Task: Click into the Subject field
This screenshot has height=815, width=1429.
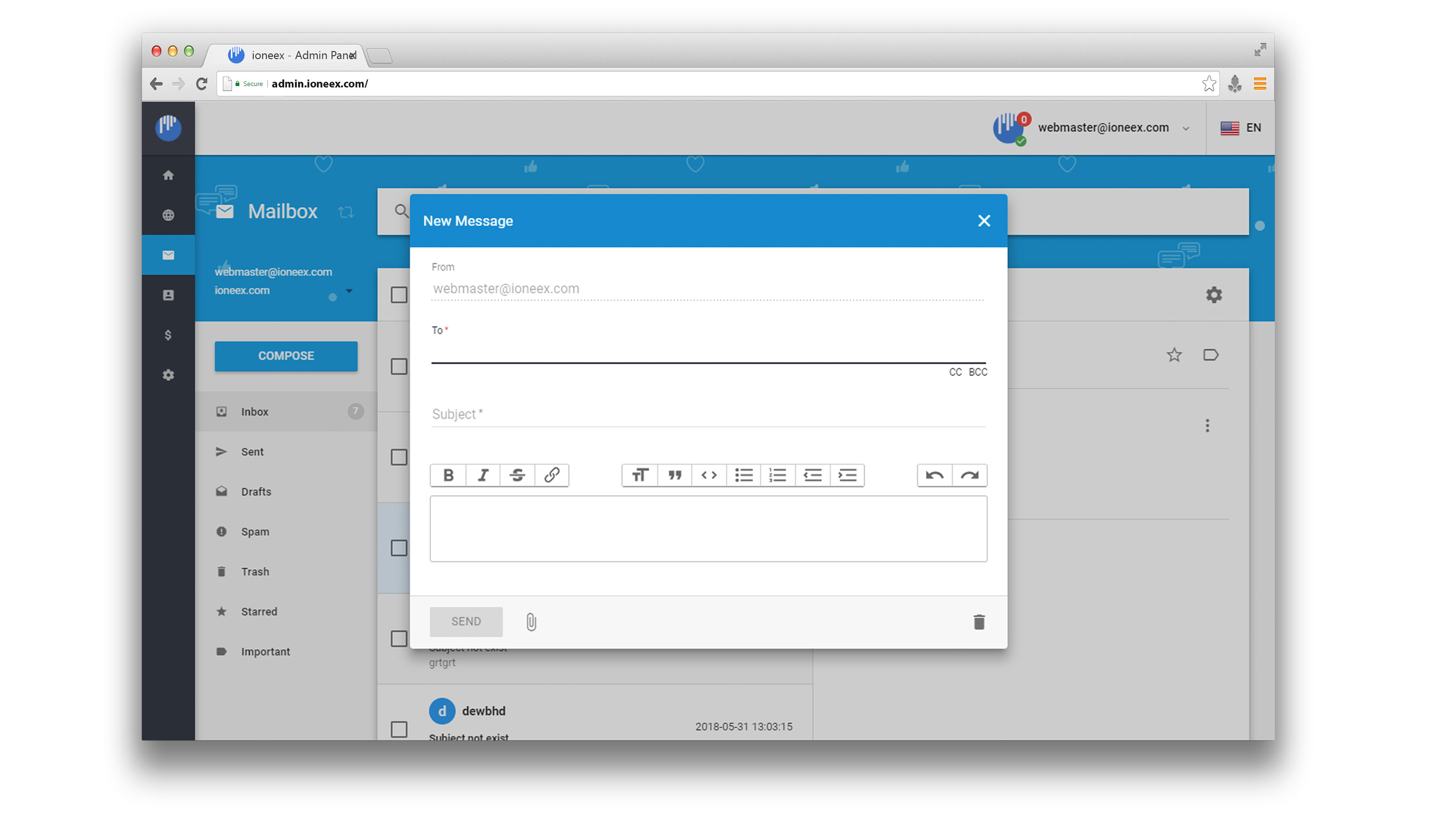Action: [707, 414]
